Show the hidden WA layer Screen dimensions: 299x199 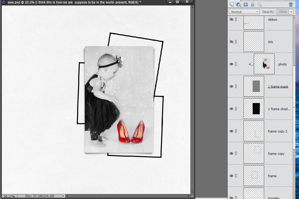tap(231, 42)
